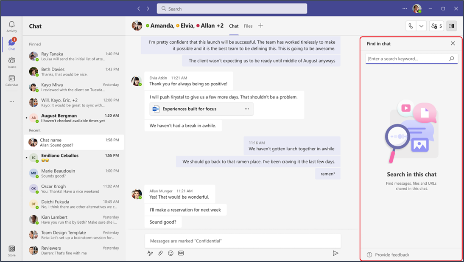Go forward with the right navigation arrow
Viewport: 464px width, 262px height.
148,9
